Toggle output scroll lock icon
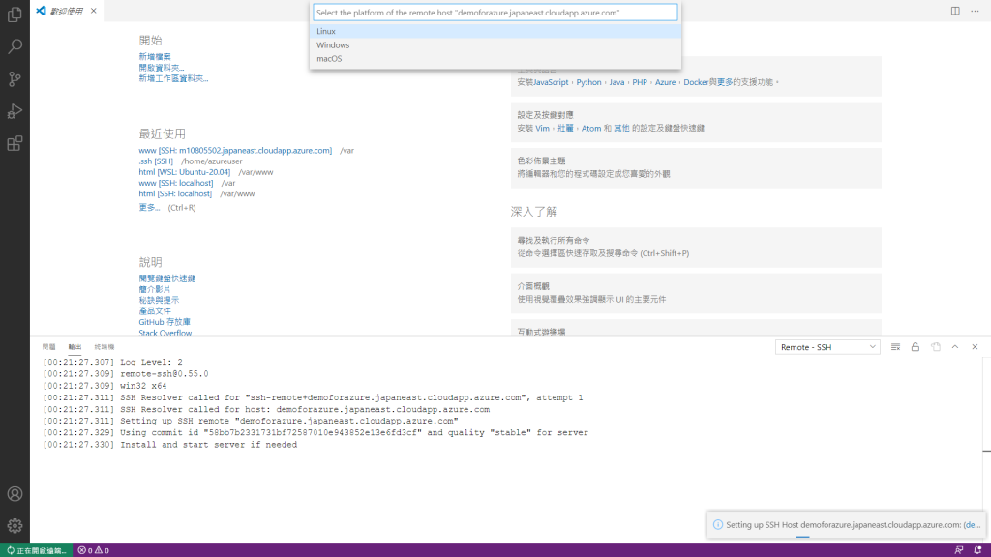The height and width of the screenshot is (557, 991). point(916,347)
